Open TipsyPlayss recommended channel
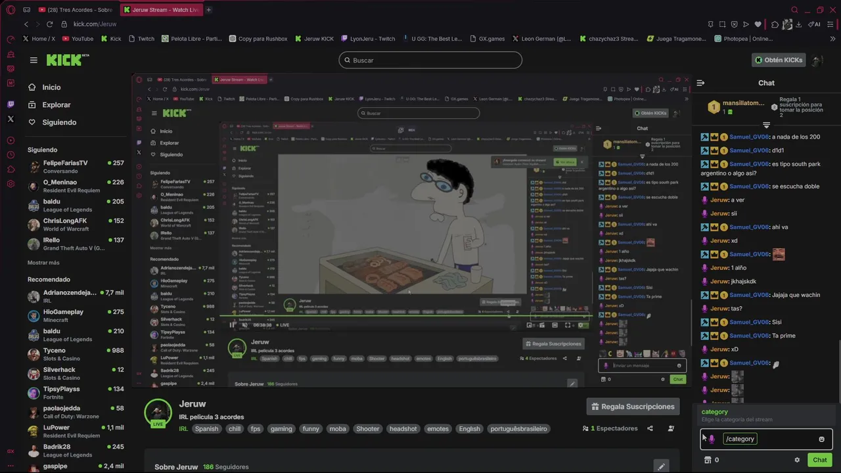 tap(76, 393)
